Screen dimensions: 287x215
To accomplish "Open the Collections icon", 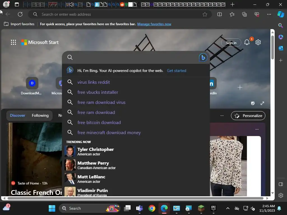I will (244, 14).
